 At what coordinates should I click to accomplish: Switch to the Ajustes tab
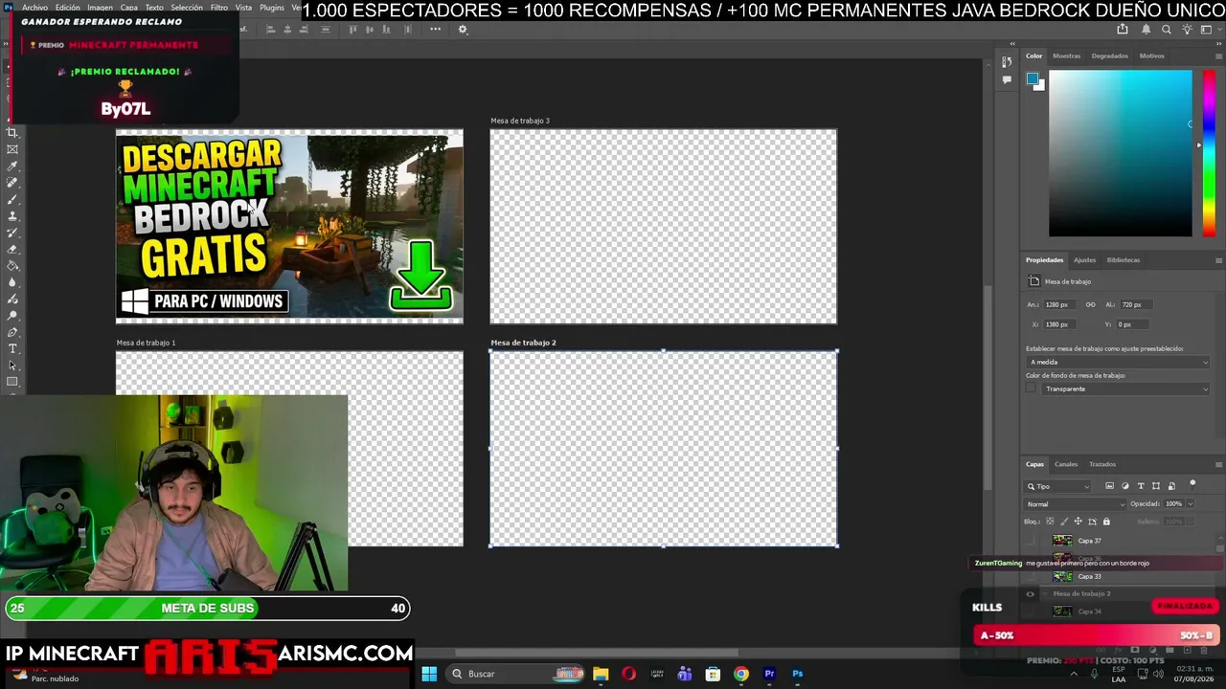click(x=1084, y=259)
